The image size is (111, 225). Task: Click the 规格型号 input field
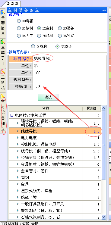click(70, 80)
